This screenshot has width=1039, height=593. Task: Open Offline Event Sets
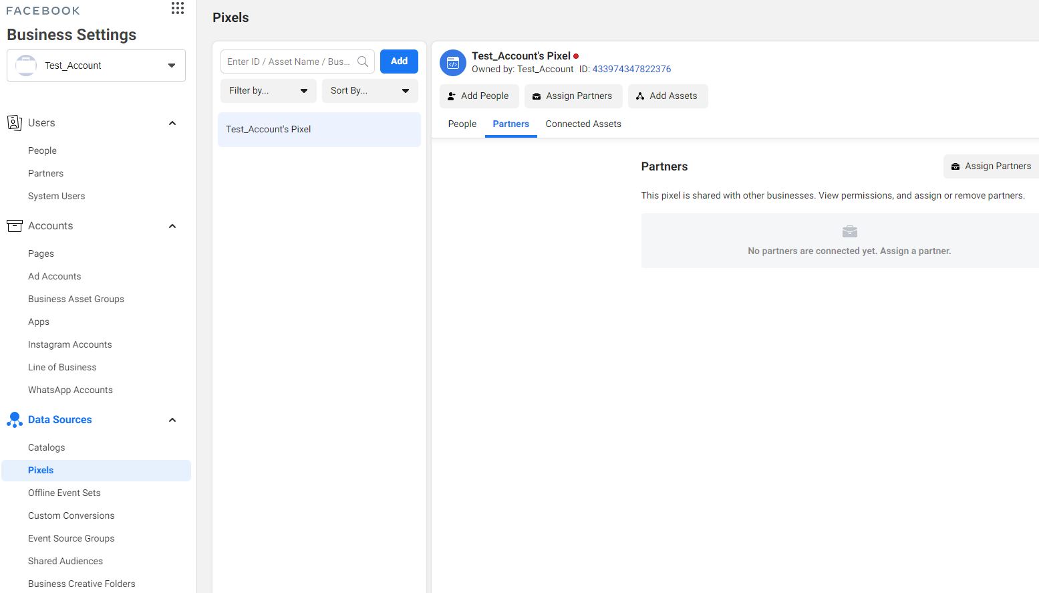click(x=64, y=493)
